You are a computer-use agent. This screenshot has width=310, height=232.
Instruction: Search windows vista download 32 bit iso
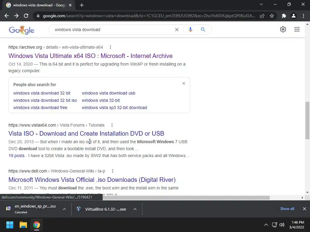[x=45, y=100]
